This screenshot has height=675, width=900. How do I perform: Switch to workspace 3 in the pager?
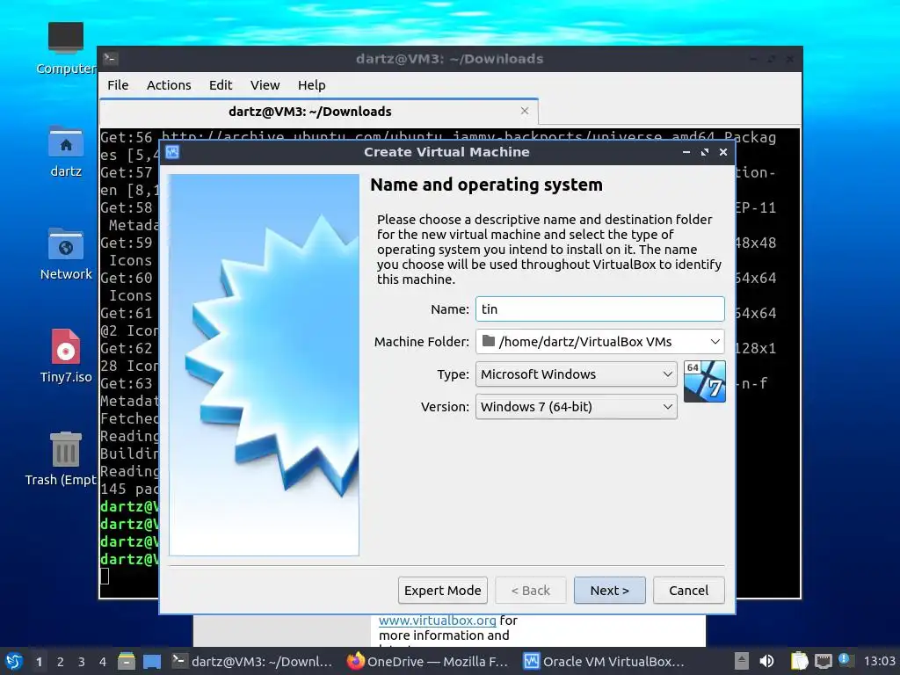click(x=82, y=662)
